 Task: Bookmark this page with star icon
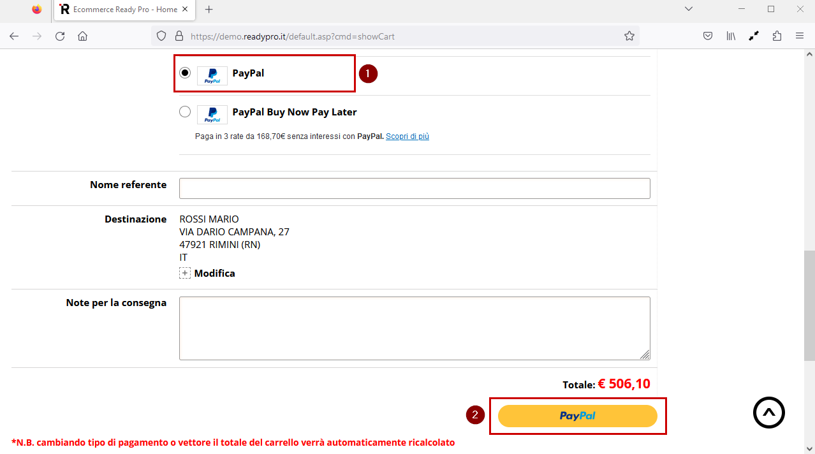pyautogui.click(x=629, y=36)
